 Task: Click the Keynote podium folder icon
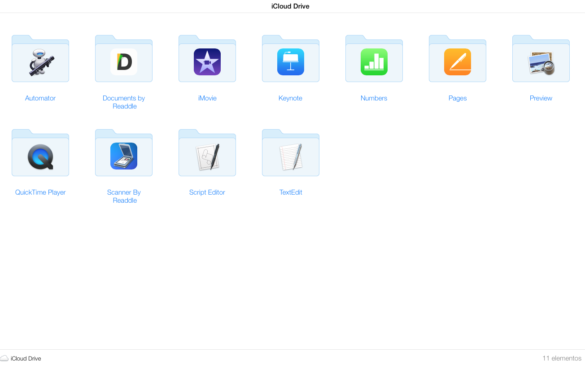tap(291, 61)
